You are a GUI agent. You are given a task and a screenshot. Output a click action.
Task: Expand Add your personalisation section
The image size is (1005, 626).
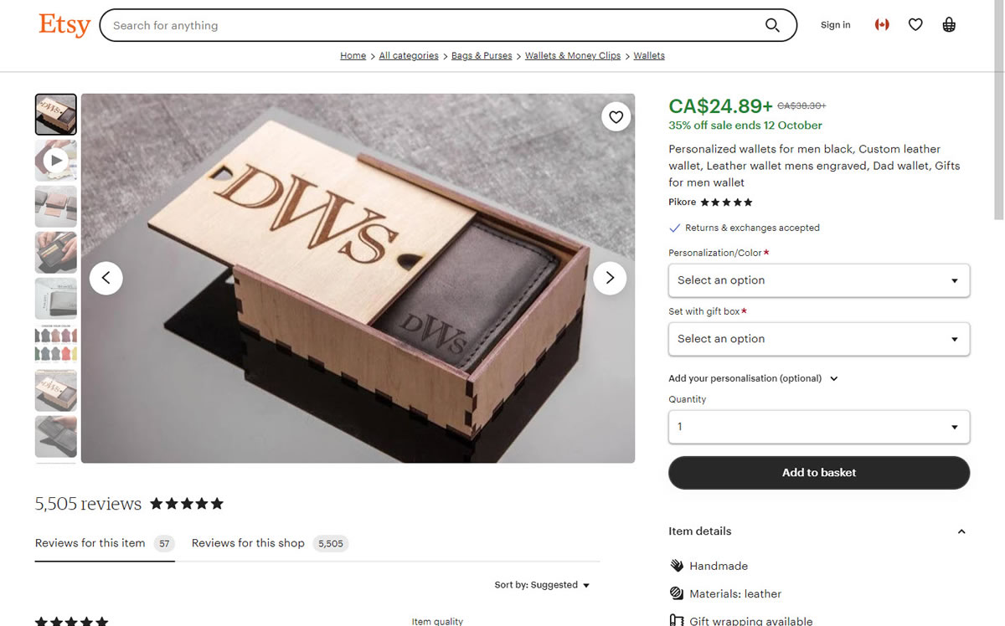(x=753, y=378)
